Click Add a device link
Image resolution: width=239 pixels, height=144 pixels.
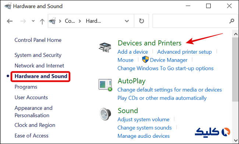[x=133, y=52]
